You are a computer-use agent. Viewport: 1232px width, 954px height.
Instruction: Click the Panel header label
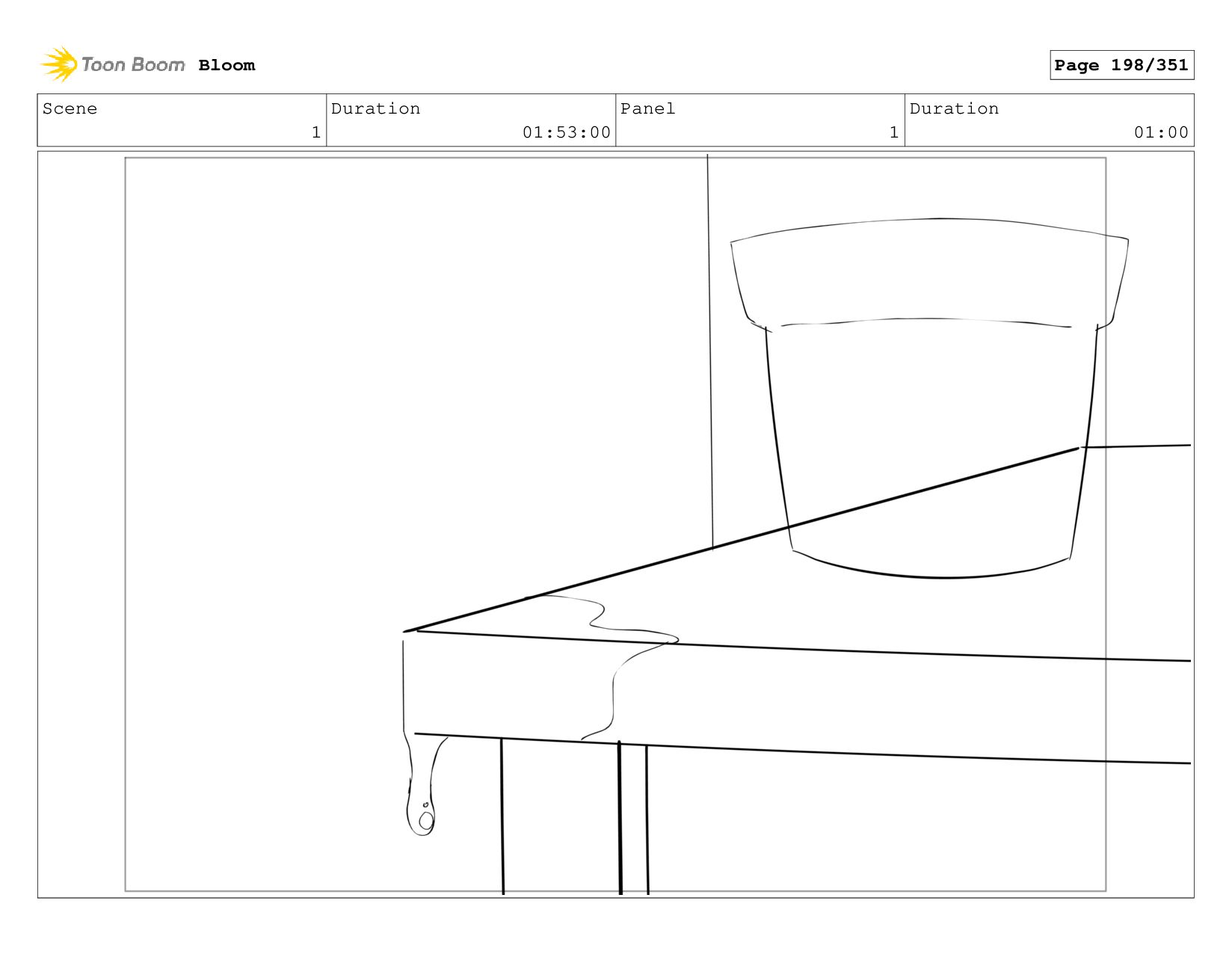point(647,108)
